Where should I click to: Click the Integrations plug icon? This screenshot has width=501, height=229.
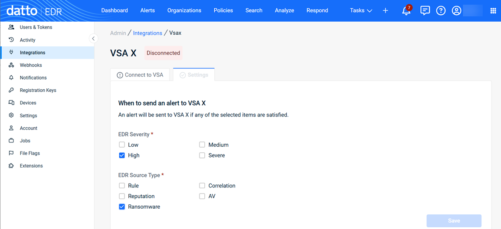[x=11, y=52]
